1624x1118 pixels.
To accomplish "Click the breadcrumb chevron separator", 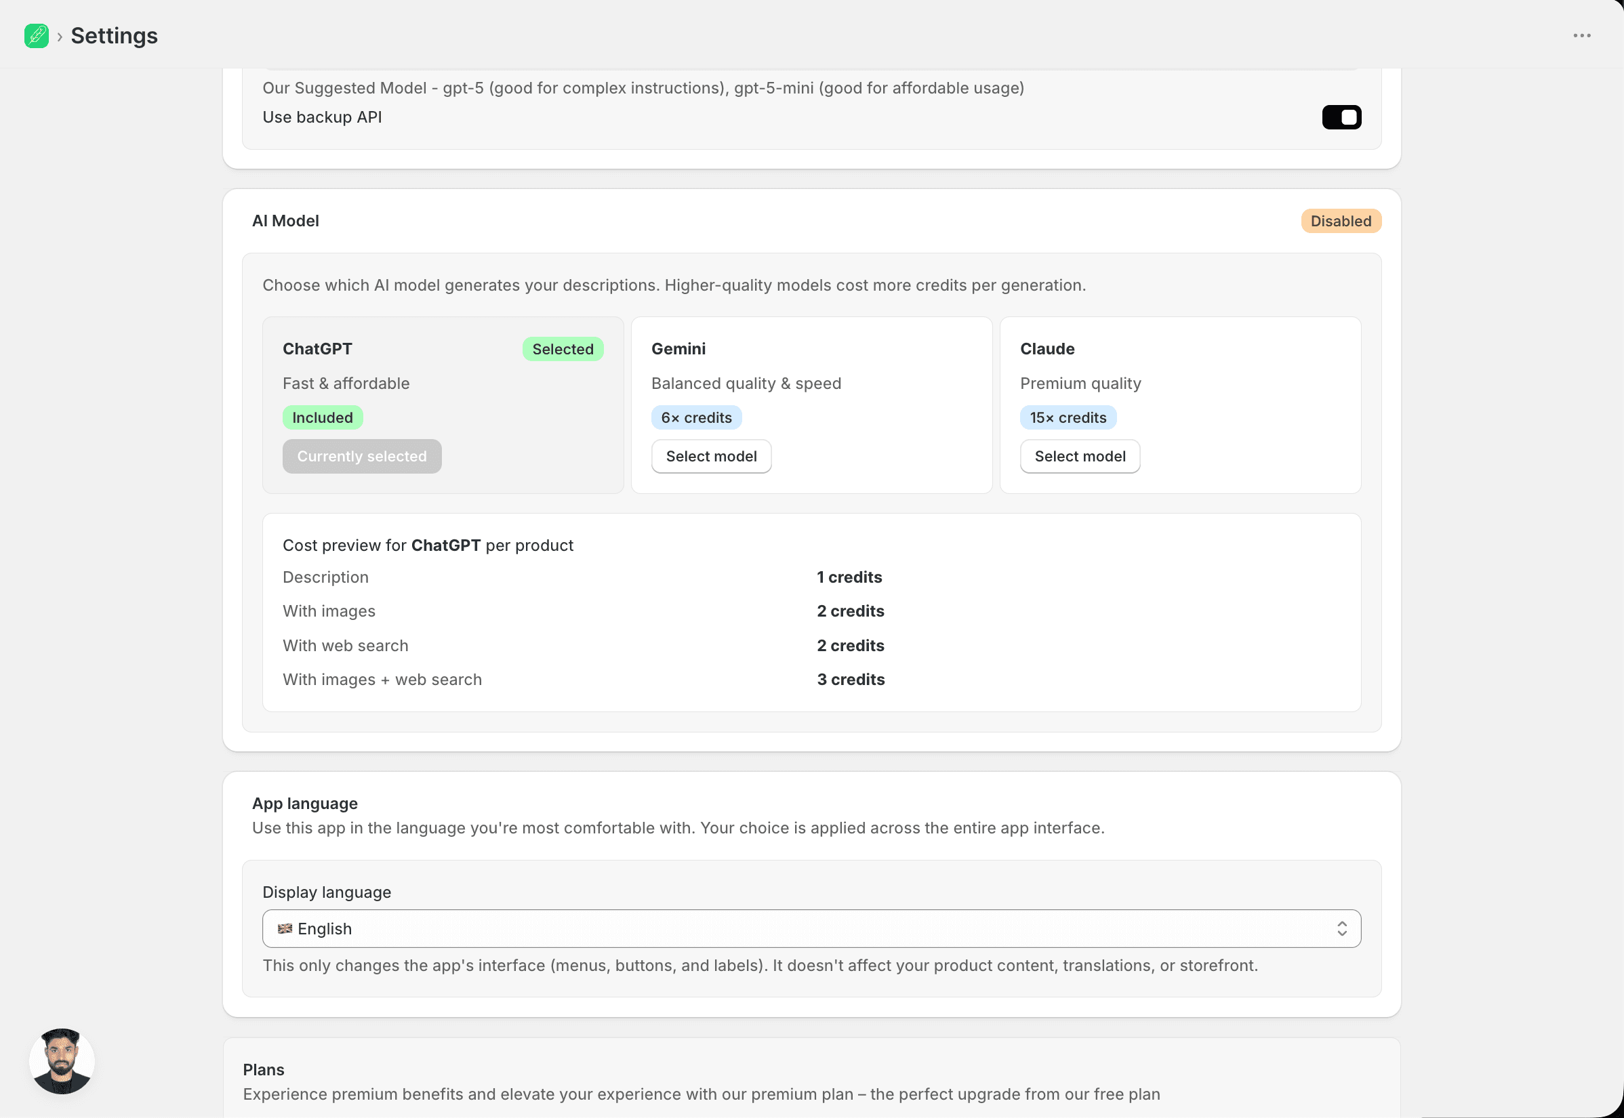I will (x=60, y=37).
